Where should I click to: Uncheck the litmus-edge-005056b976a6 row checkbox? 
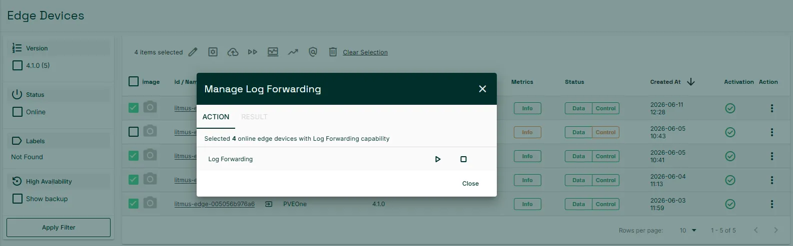[134, 204]
